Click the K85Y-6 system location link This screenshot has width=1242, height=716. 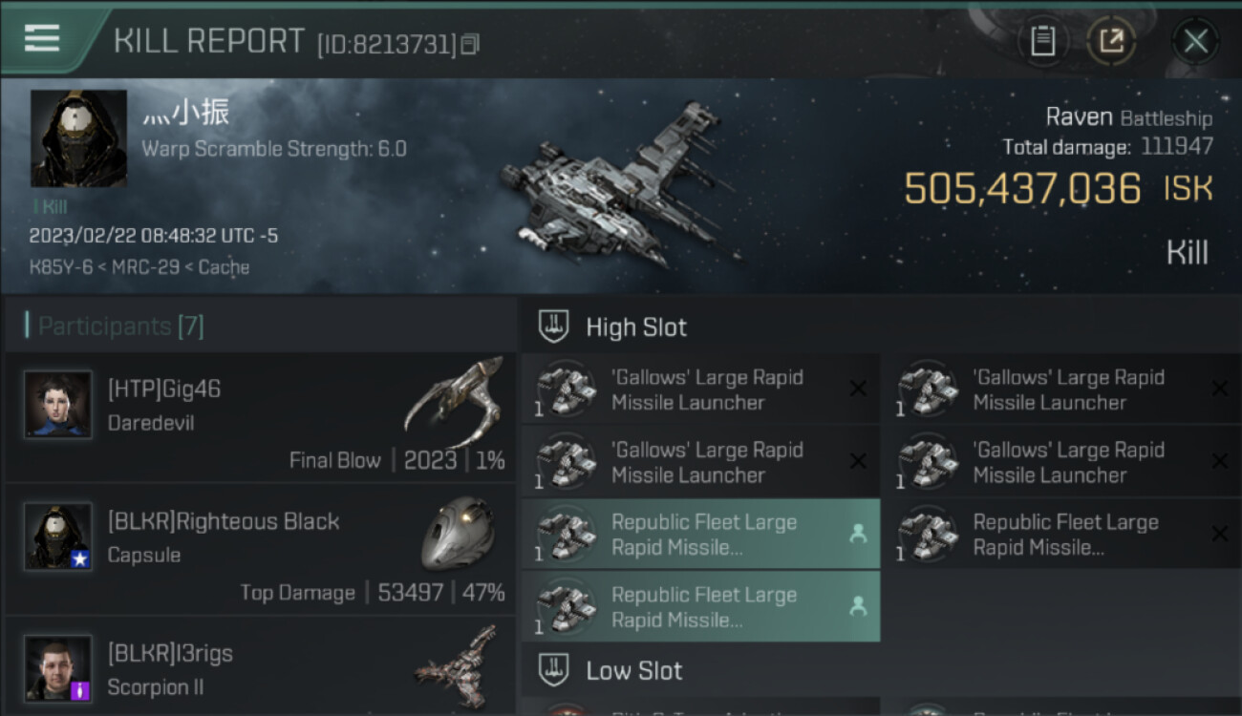(x=60, y=267)
